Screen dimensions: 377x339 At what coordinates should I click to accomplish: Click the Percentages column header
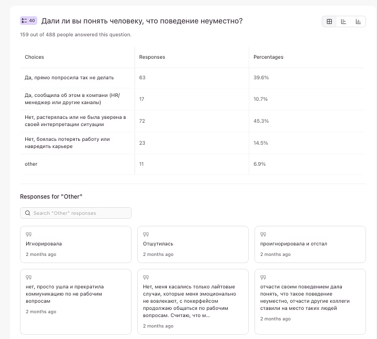268,57
